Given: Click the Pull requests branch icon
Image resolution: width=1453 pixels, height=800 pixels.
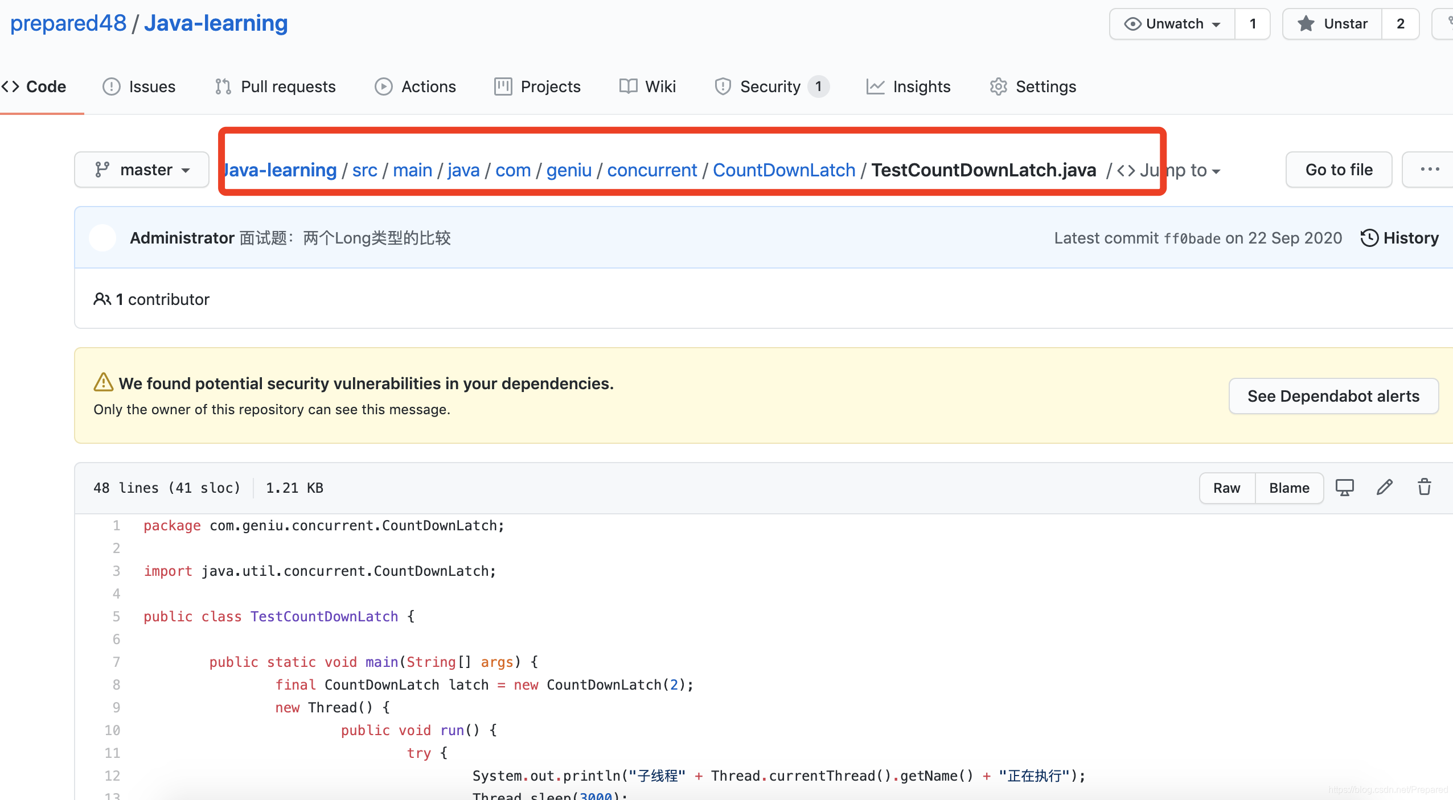Looking at the screenshot, I should (x=223, y=86).
